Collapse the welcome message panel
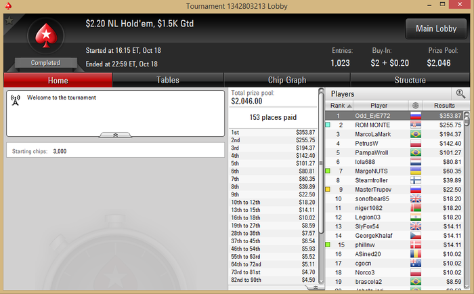474x294 pixels. click(x=116, y=135)
